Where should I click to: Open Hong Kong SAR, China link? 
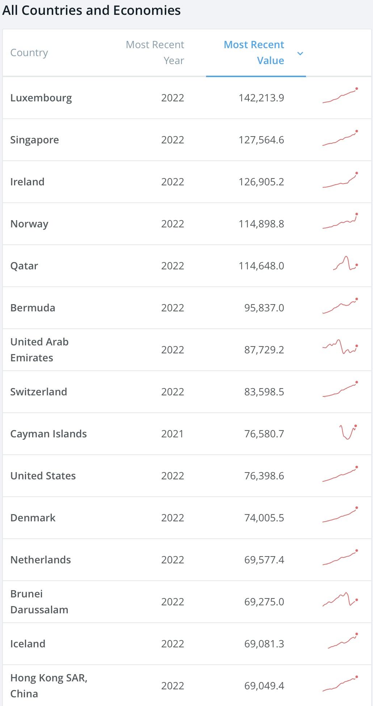[49, 685]
